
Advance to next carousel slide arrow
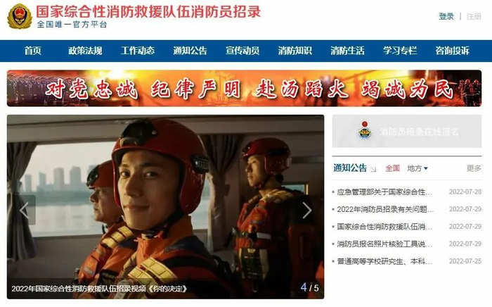click(x=307, y=210)
